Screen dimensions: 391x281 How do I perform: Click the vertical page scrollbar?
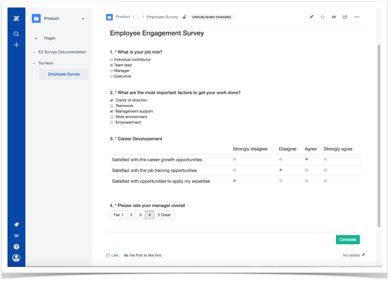tap(379, 135)
